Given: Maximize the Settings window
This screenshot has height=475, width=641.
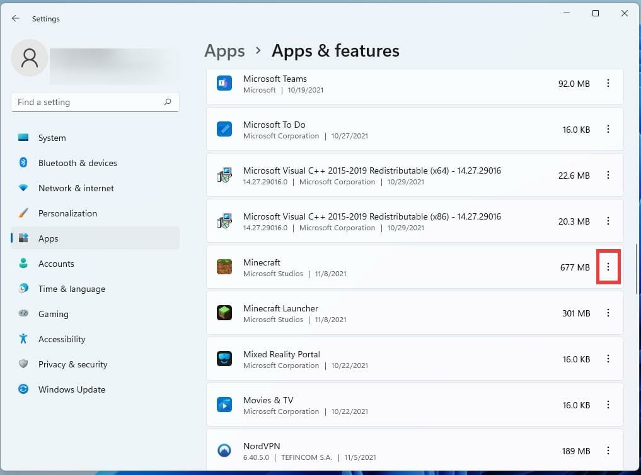Looking at the screenshot, I should 595,13.
